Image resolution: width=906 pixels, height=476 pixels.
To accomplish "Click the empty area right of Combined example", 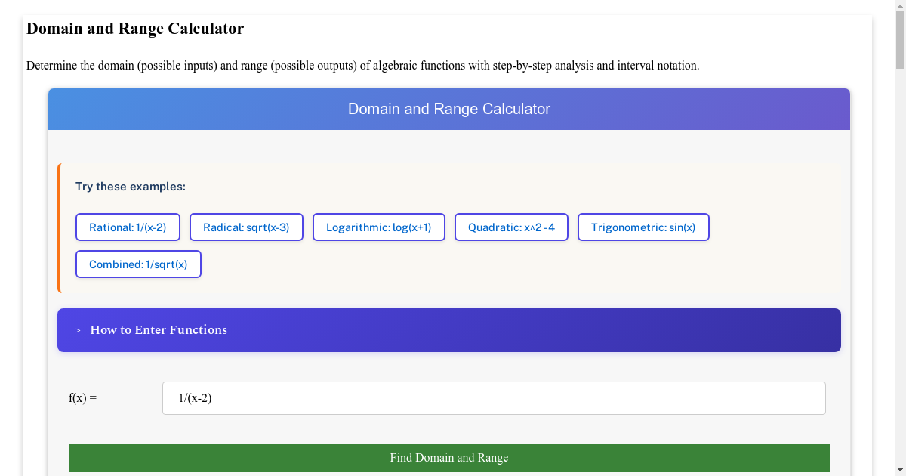I will tap(513, 264).
